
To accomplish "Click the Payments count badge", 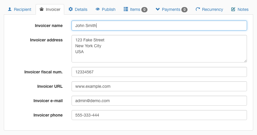I will (x=184, y=10).
